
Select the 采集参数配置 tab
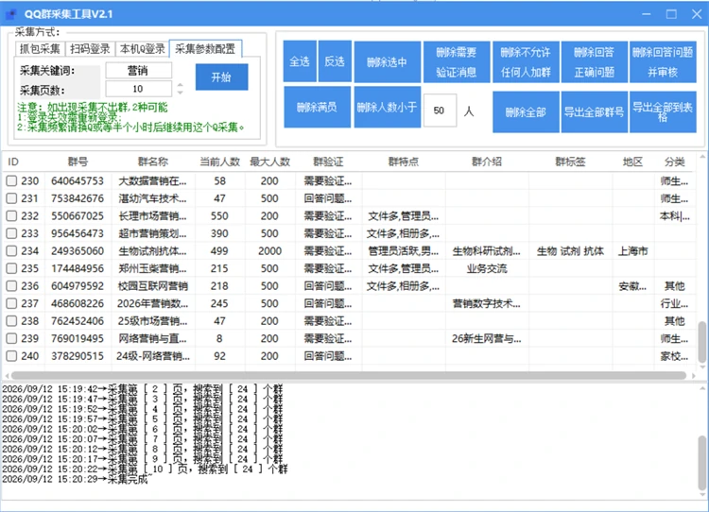click(205, 48)
